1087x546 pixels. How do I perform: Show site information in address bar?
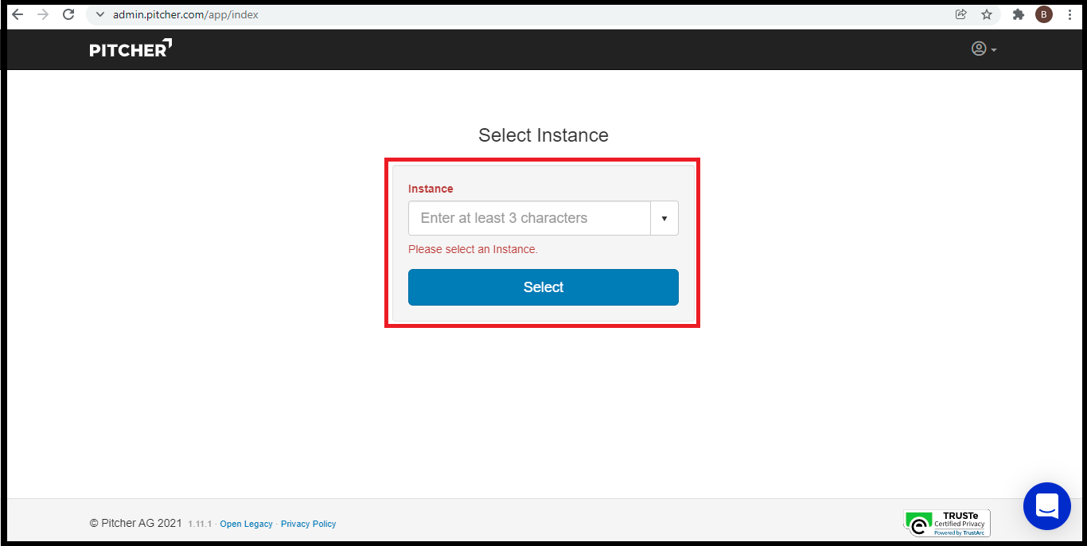coord(100,14)
